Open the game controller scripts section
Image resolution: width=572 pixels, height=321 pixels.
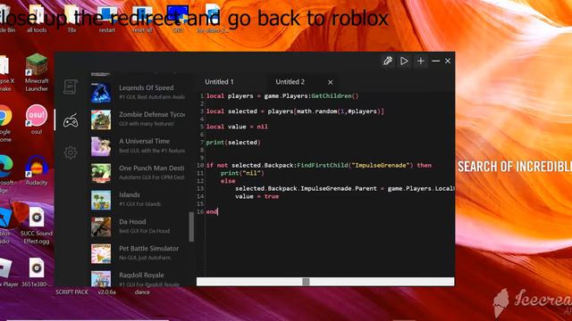point(71,120)
